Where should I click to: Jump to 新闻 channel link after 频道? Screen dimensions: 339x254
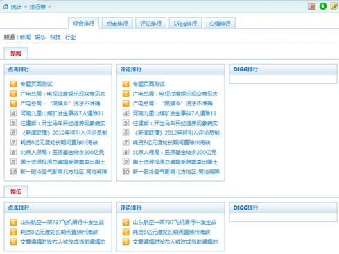click(25, 37)
